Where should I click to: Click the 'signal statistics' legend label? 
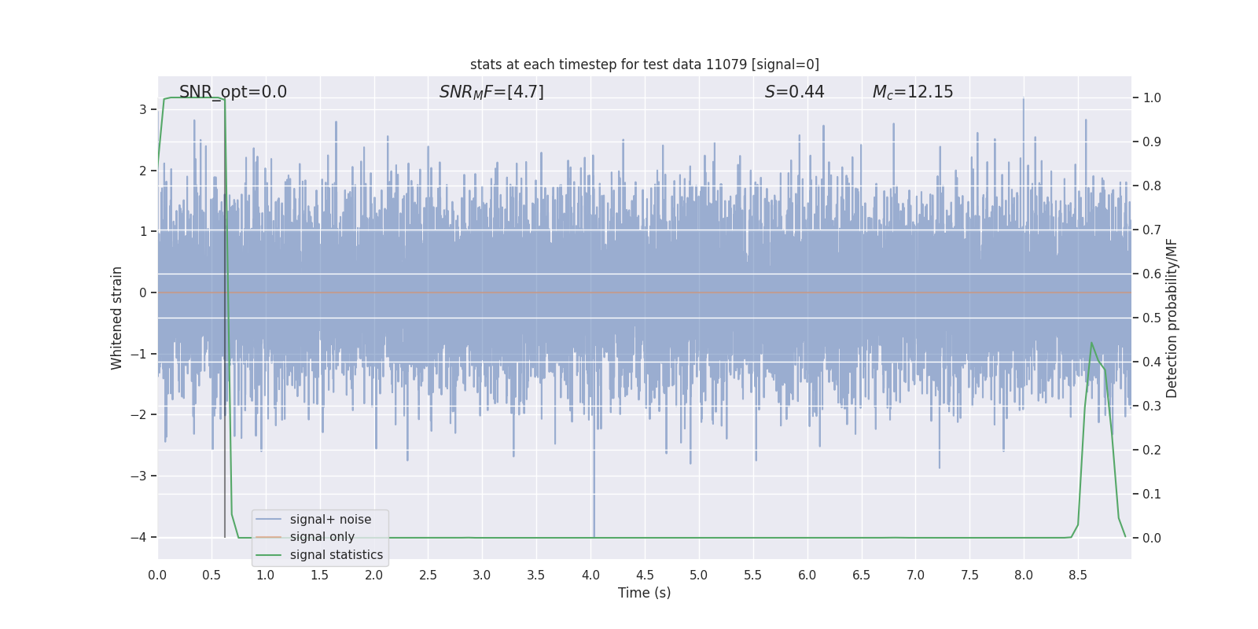click(337, 555)
